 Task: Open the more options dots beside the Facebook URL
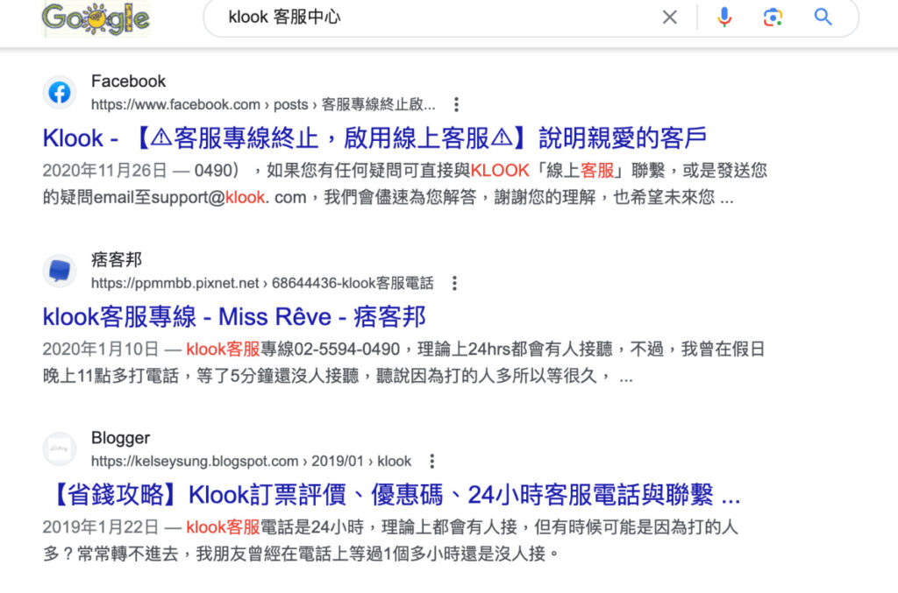click(456, 104)
